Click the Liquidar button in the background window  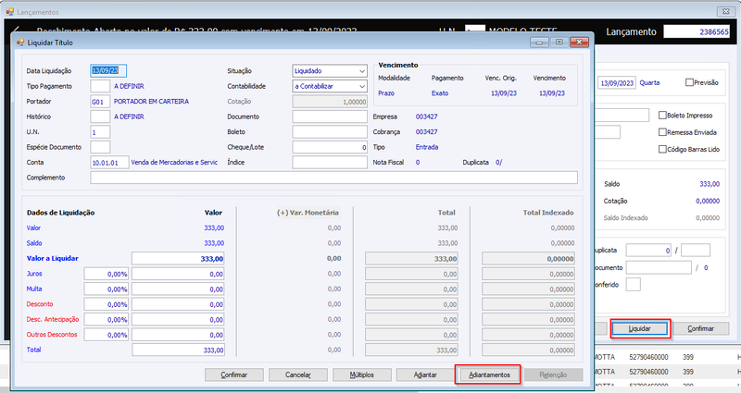tap(640, 328)
